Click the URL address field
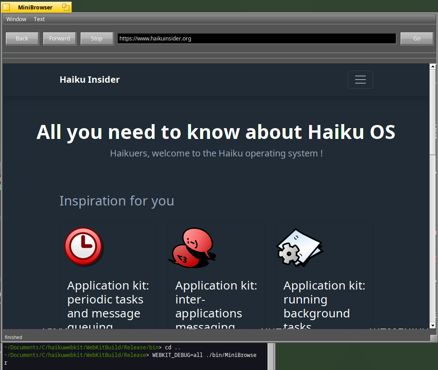The image size is (438, 370). [256, 39]
